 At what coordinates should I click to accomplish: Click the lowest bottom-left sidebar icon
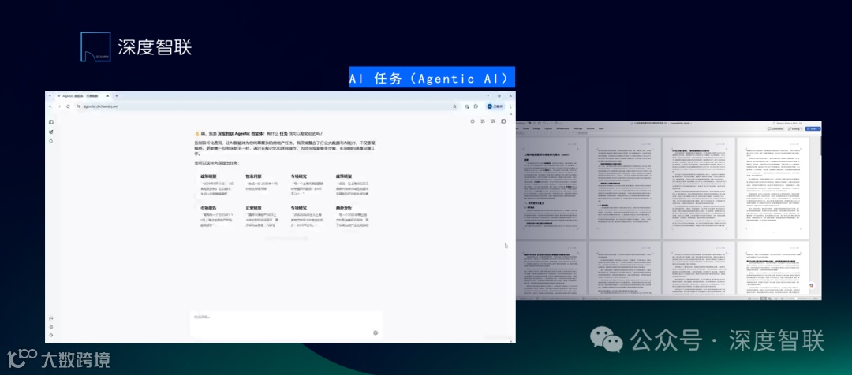(51, 335)
